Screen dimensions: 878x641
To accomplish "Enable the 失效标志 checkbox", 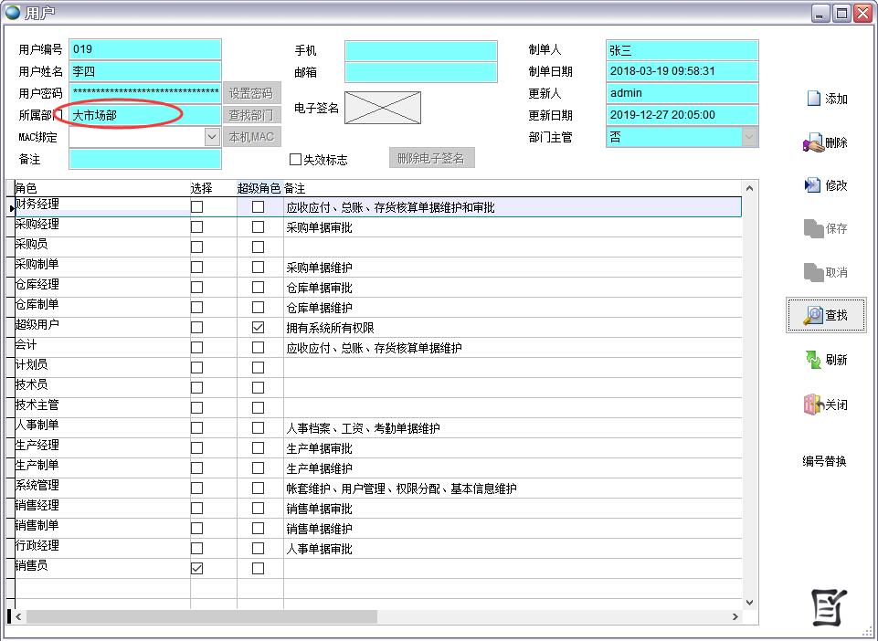I will coord(295,158).
